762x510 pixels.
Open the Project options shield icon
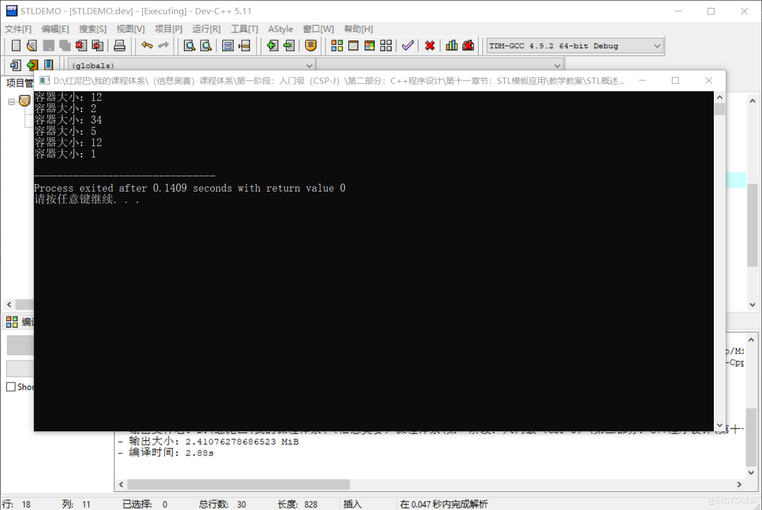click(310, 45)
